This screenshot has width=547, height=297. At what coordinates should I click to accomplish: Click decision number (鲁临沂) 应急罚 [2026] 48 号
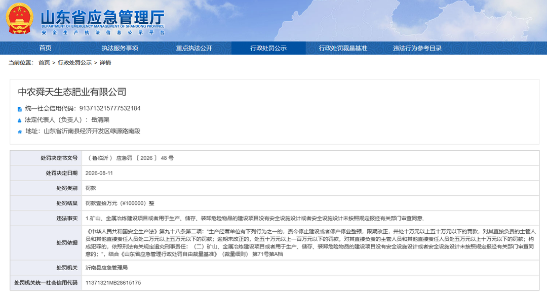[x=130, y=158]
